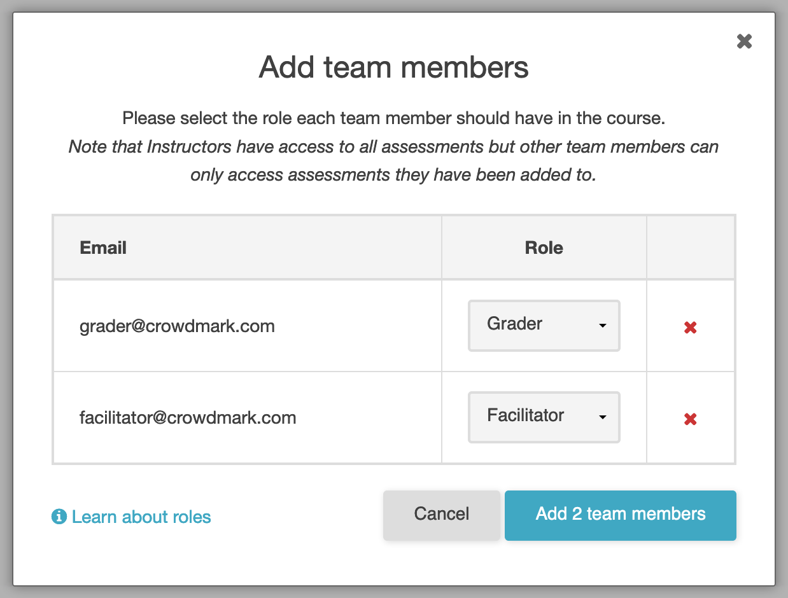The height and width of the screenshot is (598, 788).
Task: Open the Facilitator role dropdown
Action: (x=544, y=417)
